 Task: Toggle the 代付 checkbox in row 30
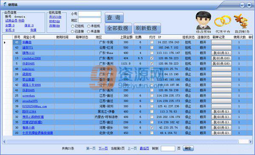pos(152,127)
